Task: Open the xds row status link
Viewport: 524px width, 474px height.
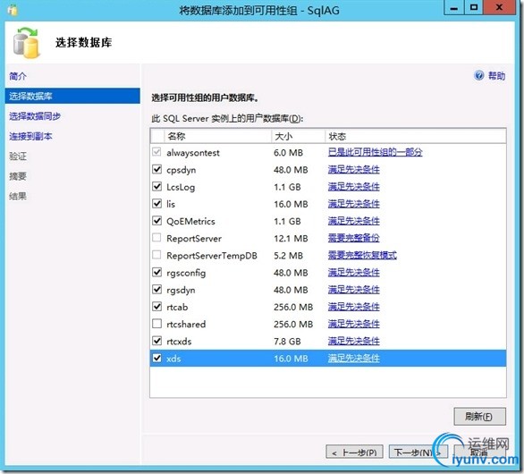Action: click(353, 359)
